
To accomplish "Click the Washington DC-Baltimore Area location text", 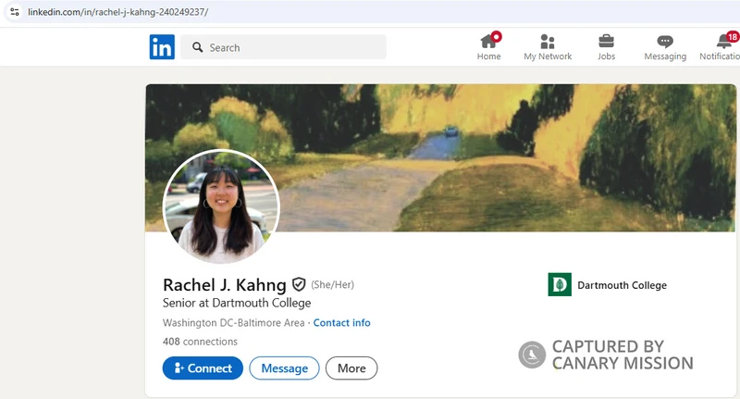I will coord(234,323).
